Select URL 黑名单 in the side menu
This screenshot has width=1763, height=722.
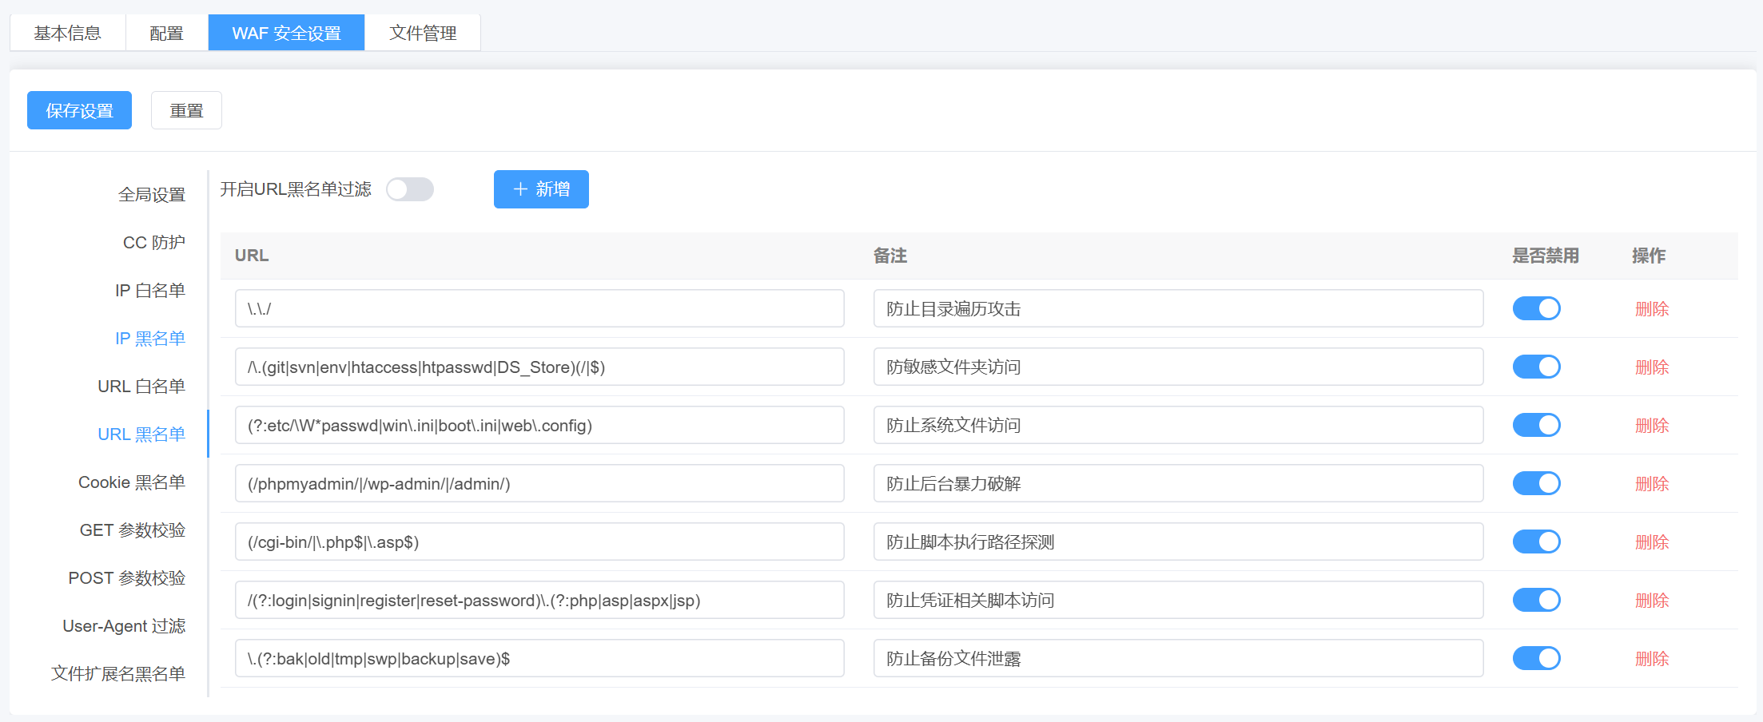click(x=141, y=434)
